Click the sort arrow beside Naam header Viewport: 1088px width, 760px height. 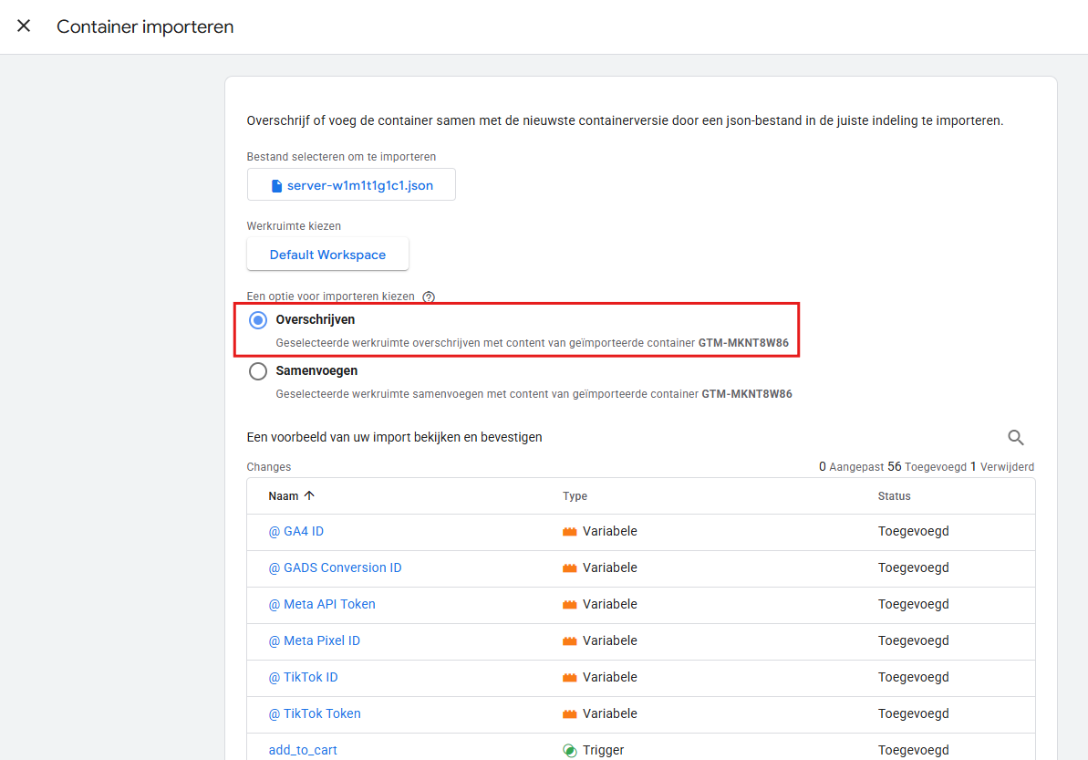tap(309, 496)
